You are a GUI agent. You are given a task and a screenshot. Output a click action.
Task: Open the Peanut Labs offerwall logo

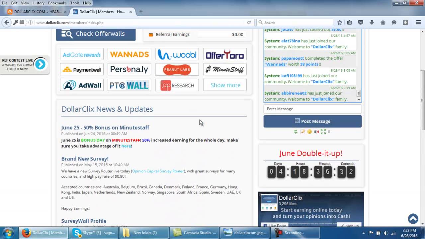click(177, 70)
